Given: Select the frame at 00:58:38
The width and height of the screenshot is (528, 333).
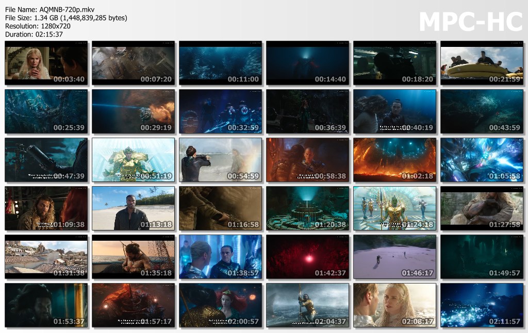Looking at the screenshot, I should pos(308,160).
